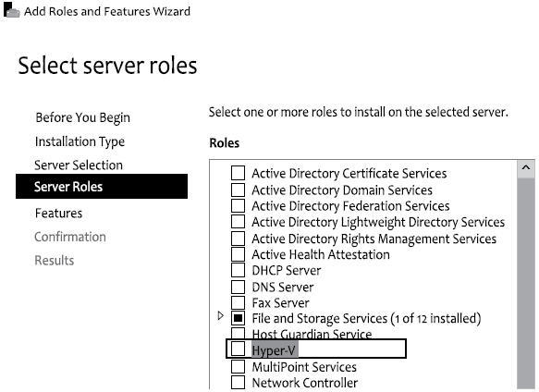Select the DHCP Server label text
The image size is (539, 392).
click(287, 270)
